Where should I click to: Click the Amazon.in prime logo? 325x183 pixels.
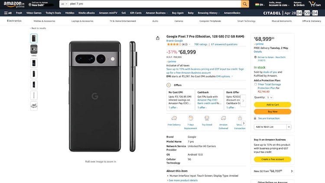(14, 4)
